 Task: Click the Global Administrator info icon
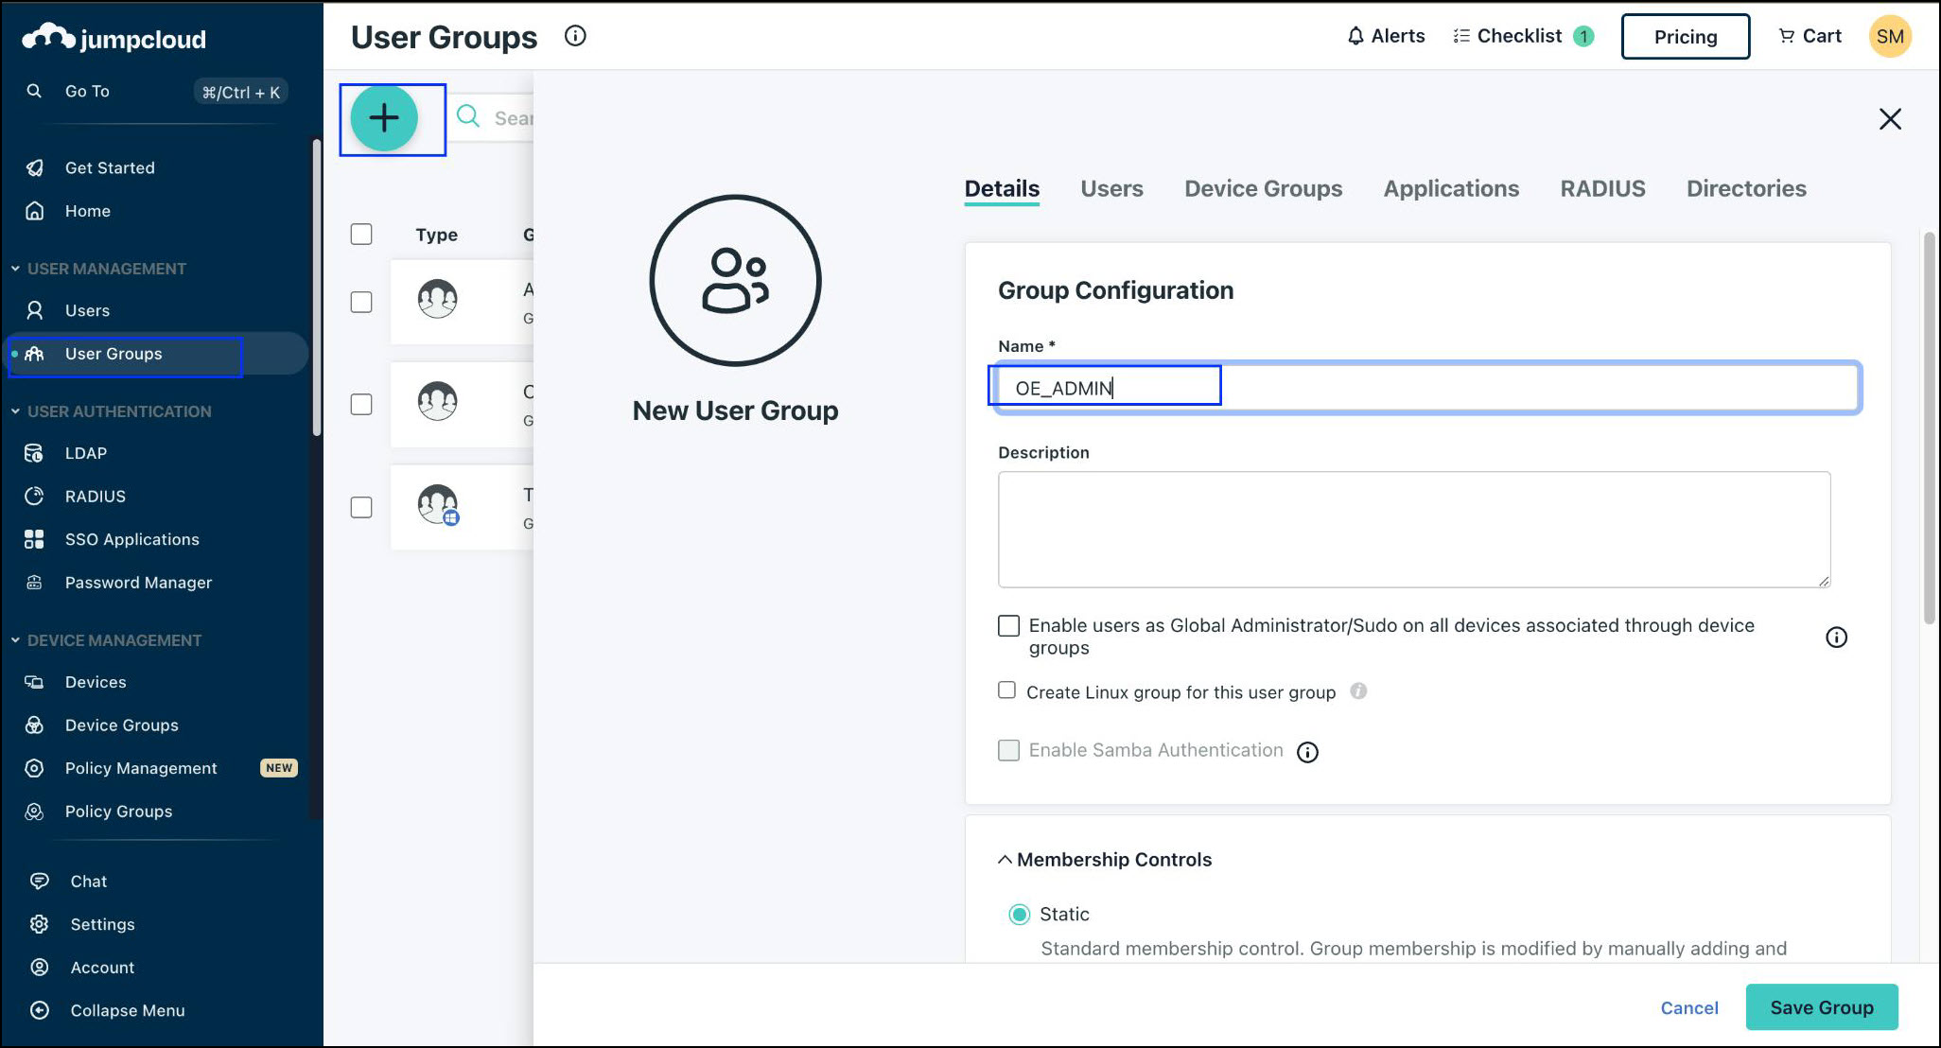(x=1835, y=638)
